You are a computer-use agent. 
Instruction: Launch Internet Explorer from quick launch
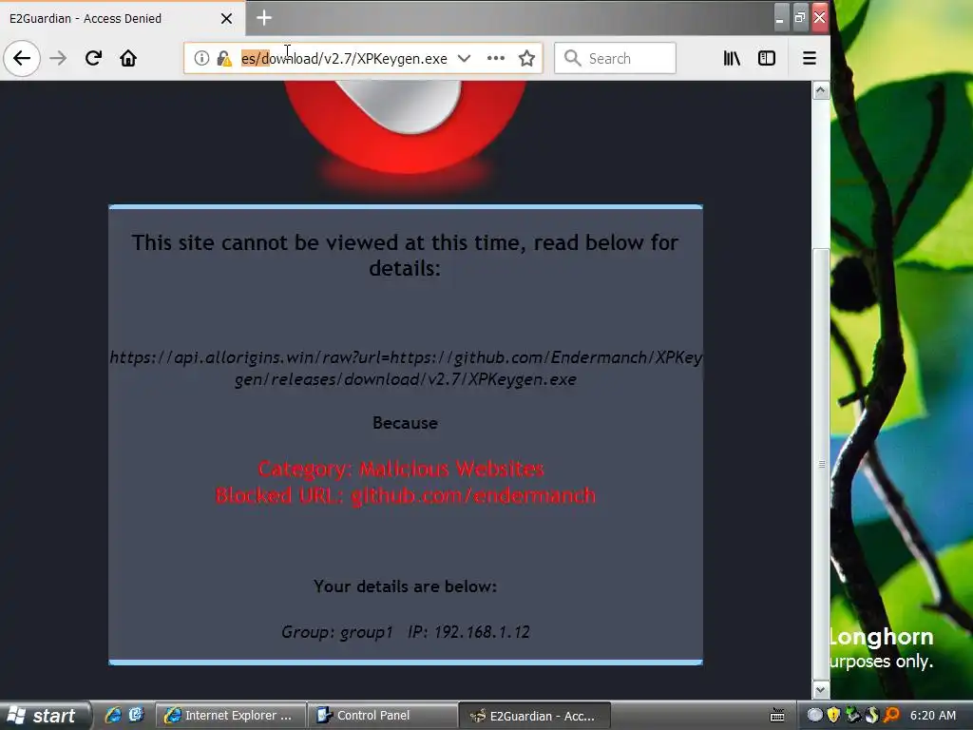[x=113, y=716]
